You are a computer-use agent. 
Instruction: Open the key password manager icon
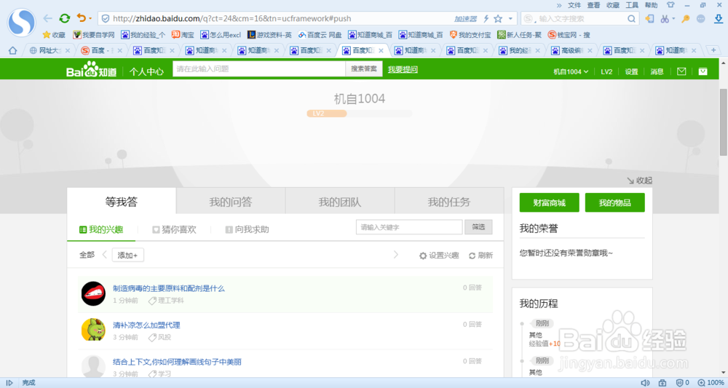pos(685,19)
